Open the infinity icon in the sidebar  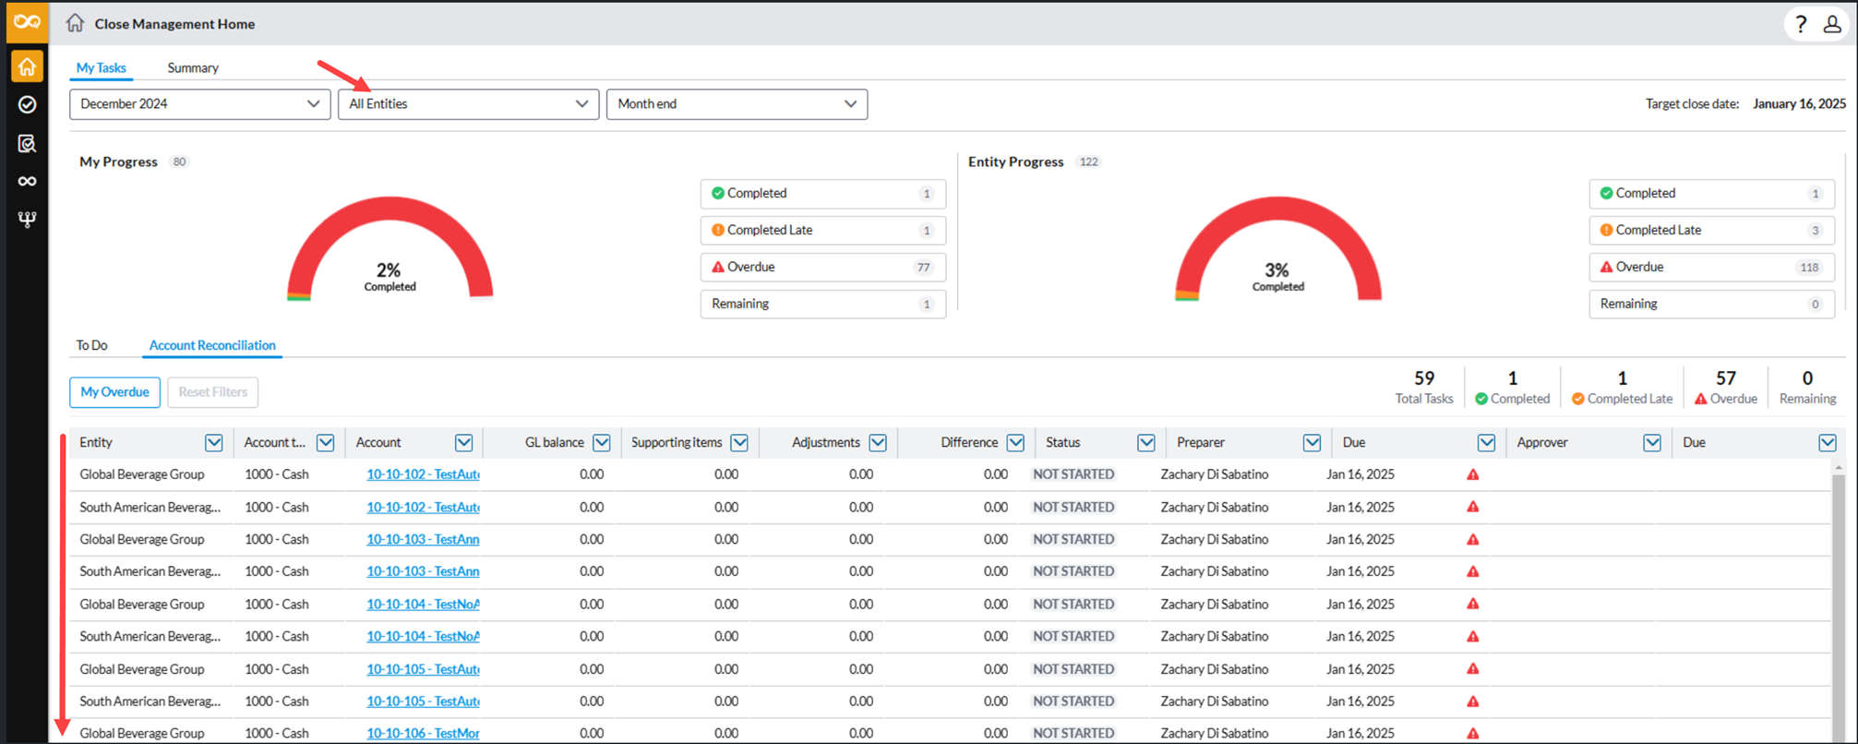tap(27, 181)
